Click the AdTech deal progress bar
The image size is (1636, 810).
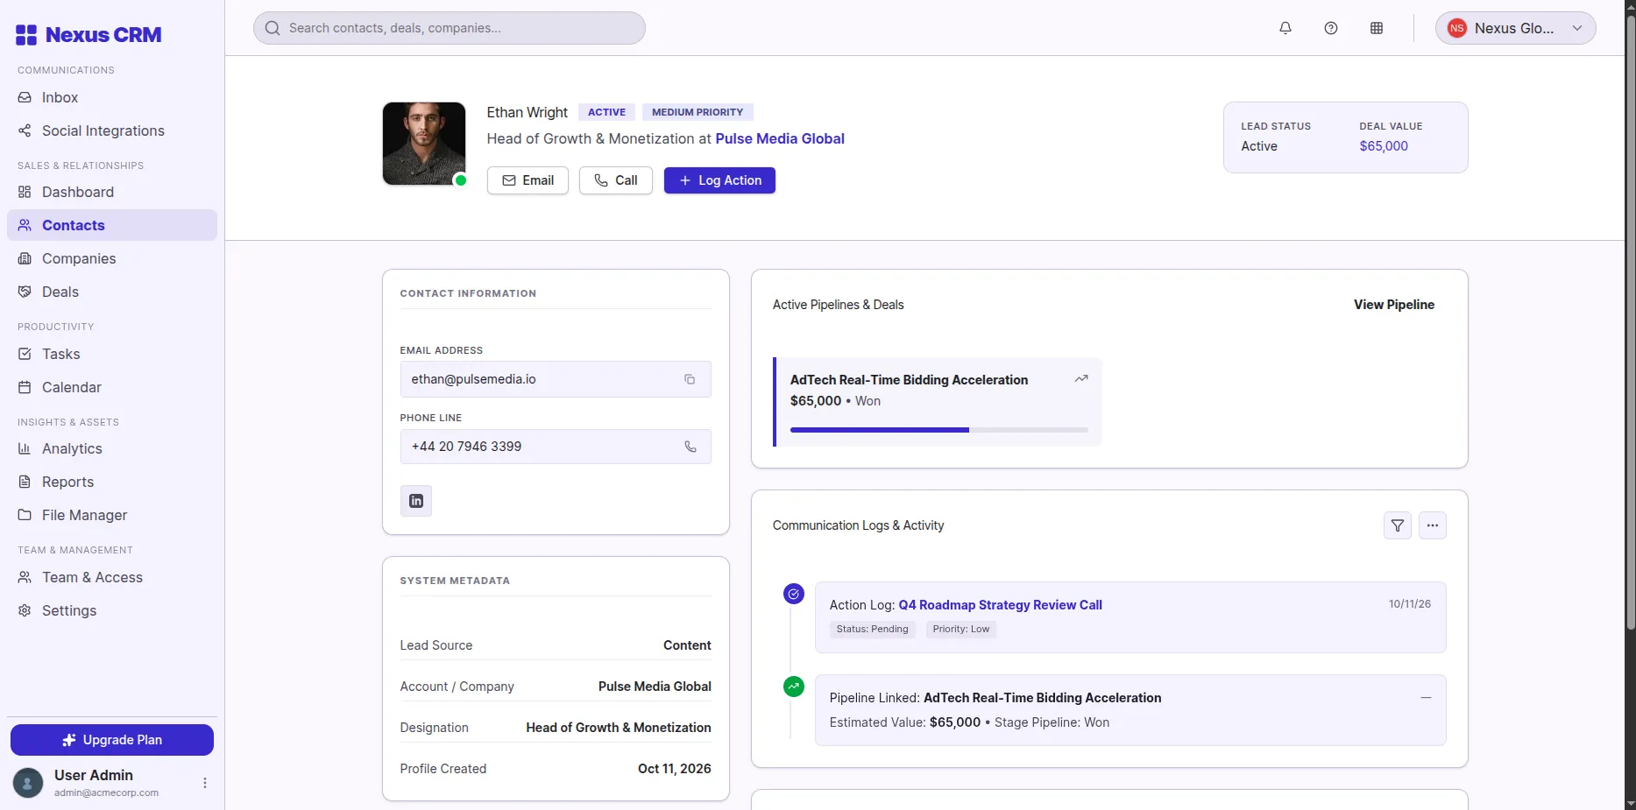(x=939, y=430)
